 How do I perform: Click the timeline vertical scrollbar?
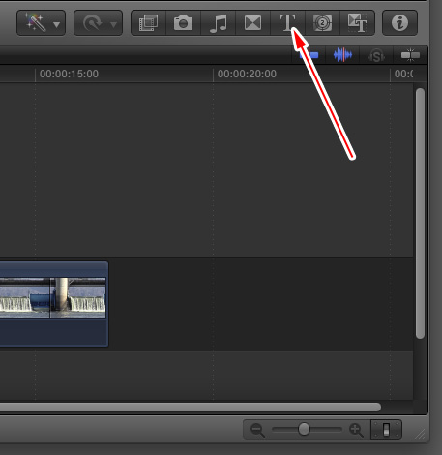pyautogui.click(x=420, y=213)
